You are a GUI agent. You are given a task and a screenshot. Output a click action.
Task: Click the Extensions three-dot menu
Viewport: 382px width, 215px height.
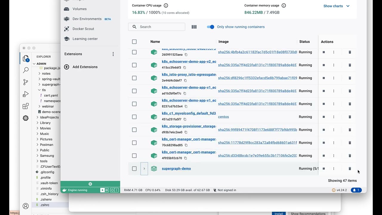click(x=113, y=54)
